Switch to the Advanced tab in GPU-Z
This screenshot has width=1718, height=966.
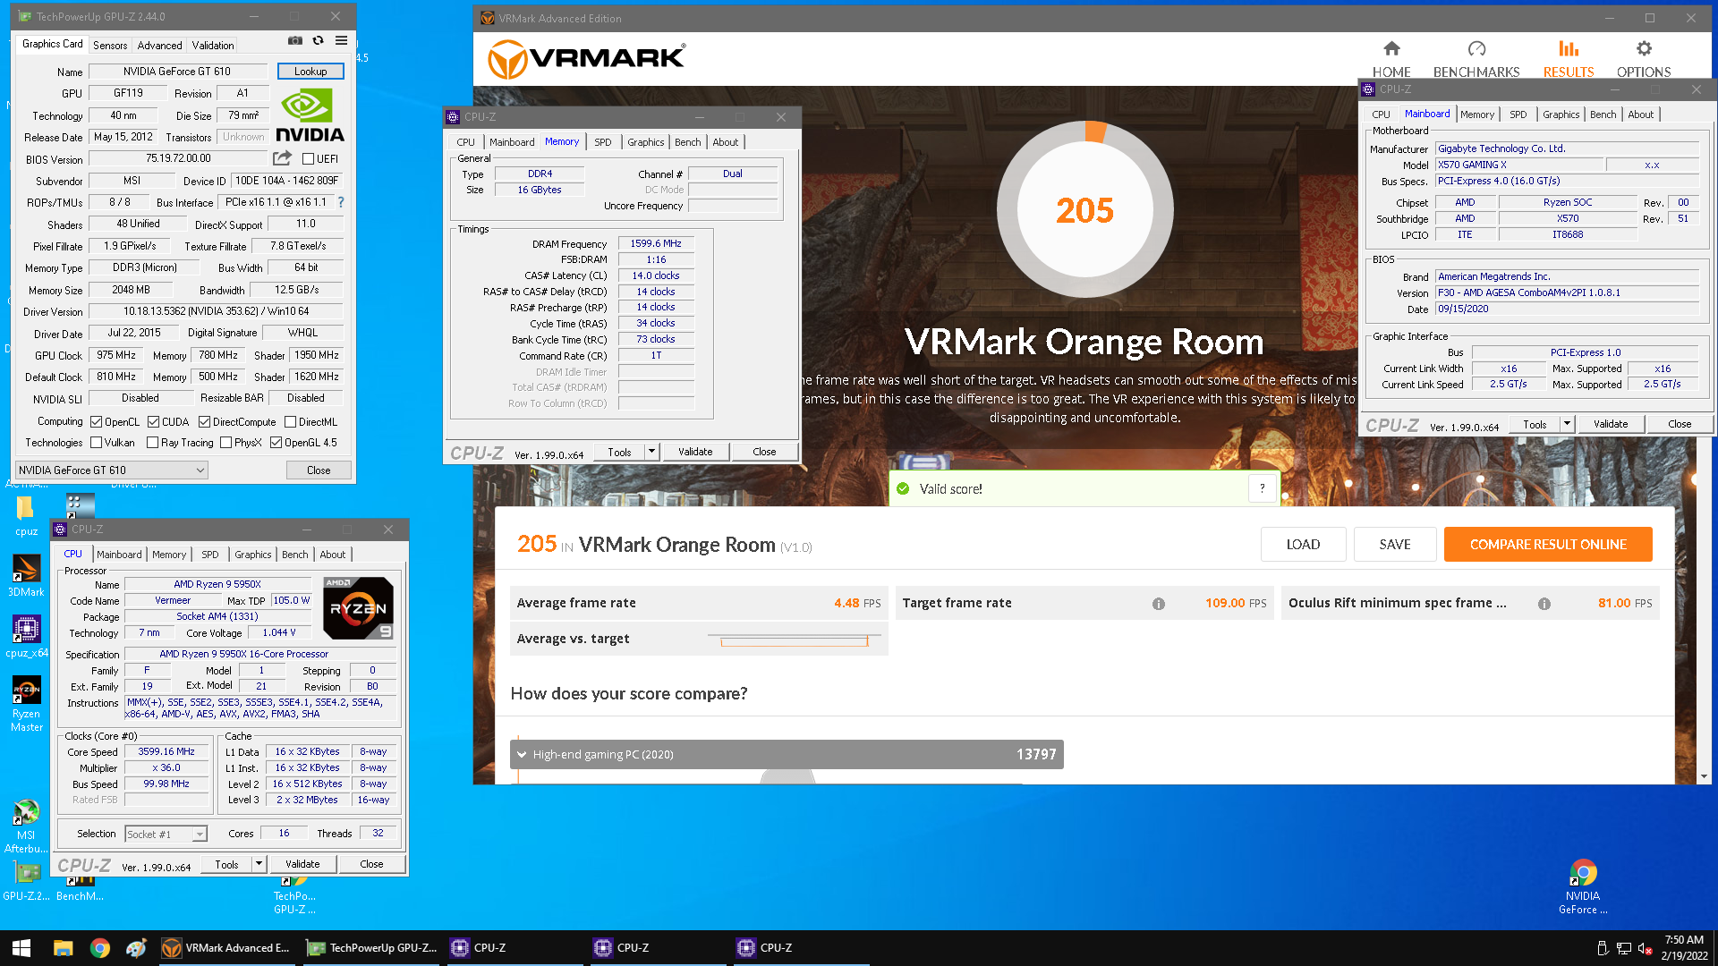tap(160, 45)
